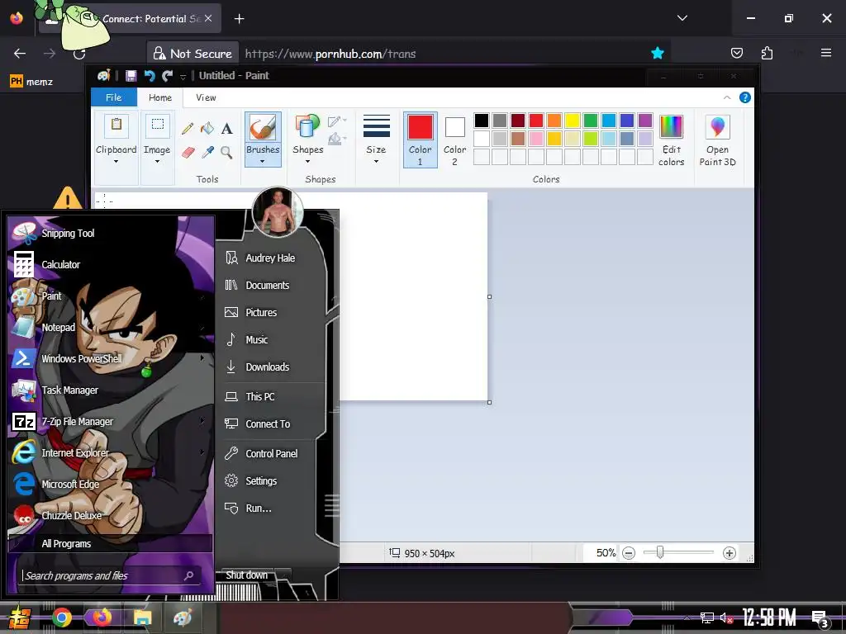This screenshot has height=634, width=846.
Task: Expand Windows PowerShell submenu arrow
Action: coord(202,358)
